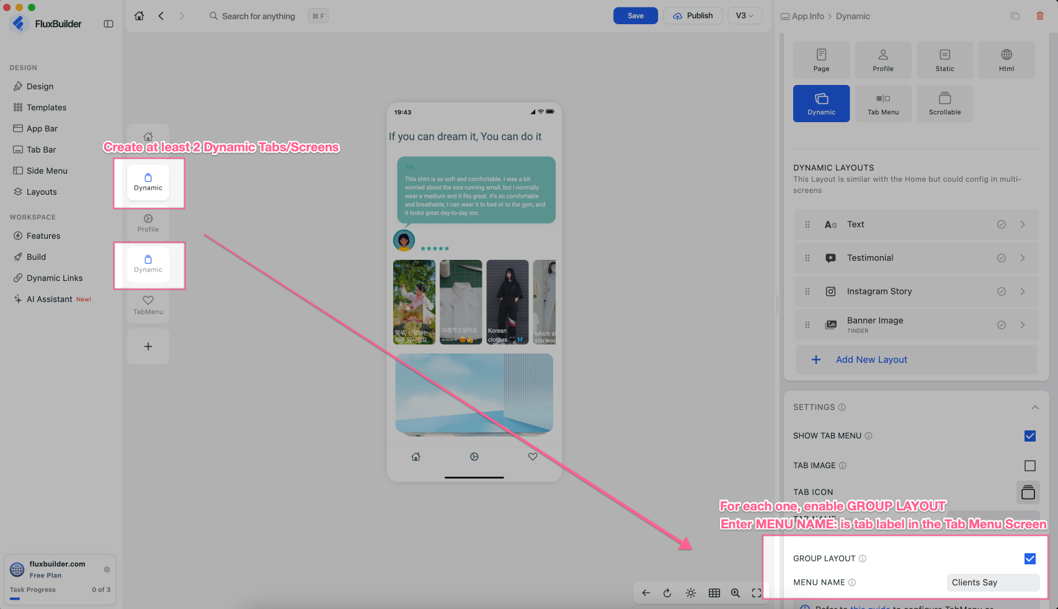Refresh the preview
Image resolution: width=1058 pixels, height=609 pixels.
click(667, 593)
